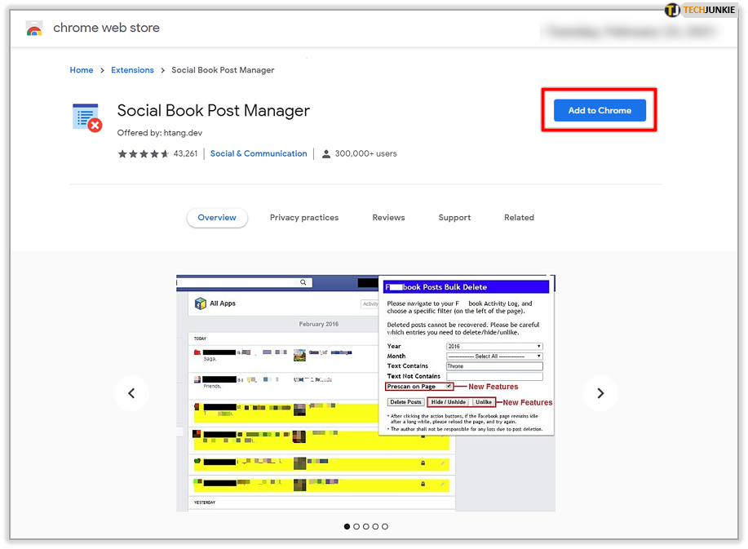Screen dimensions: 748x549
Task: Switch to the Support tab
Action: pos(454,218)
